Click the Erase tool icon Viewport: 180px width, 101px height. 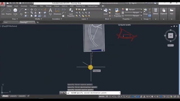(x=45, y=10)
